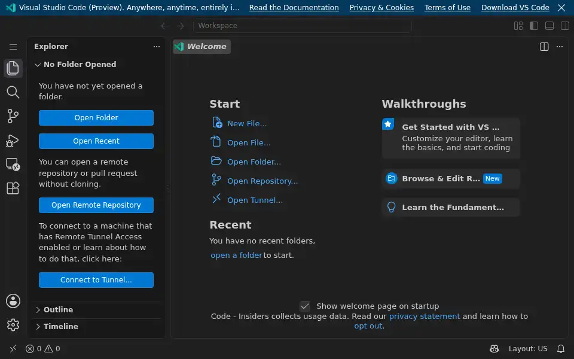The height and width of the screenshot is (359, 574).
Task: Toggle the bottom Panel visibility
Action: tap(549, 26)
